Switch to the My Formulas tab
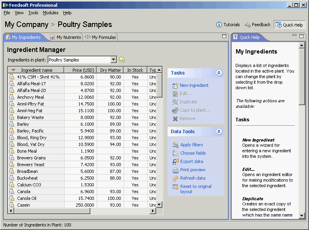This screenshot has height=230, width=309. [101, 37]
